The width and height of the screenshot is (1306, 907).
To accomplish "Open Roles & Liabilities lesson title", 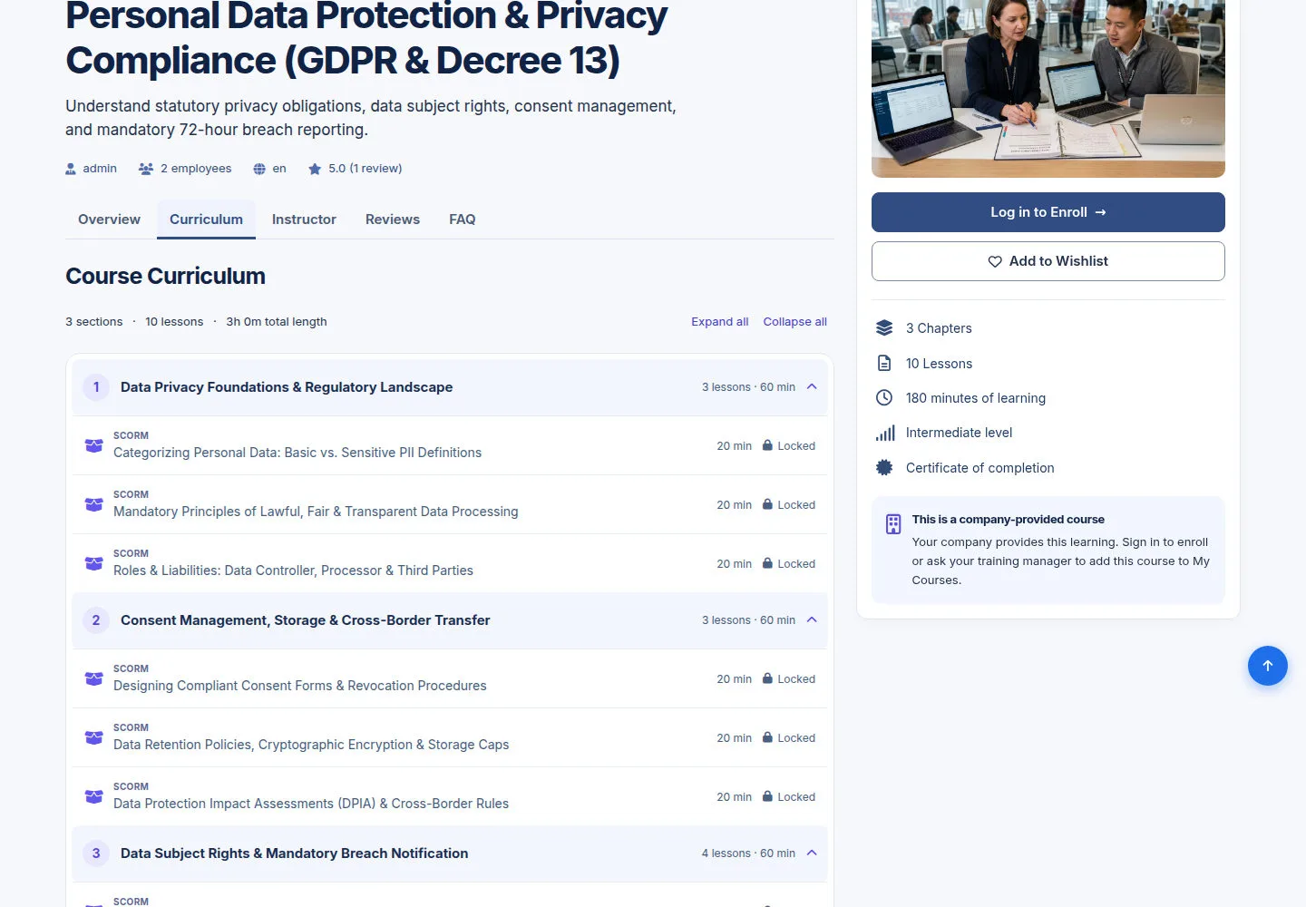I will coord(293,571).
